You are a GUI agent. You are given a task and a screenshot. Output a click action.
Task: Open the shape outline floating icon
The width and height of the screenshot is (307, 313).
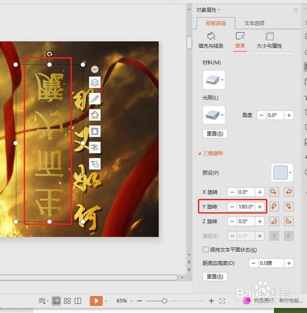click(95, 131)
